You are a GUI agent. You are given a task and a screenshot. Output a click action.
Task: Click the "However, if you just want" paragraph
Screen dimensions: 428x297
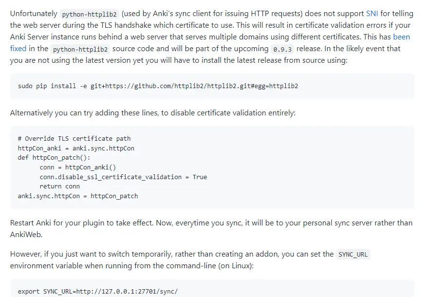tap(190, 260)
